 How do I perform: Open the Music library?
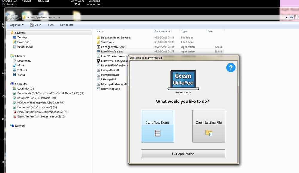[x=21, y=65]
